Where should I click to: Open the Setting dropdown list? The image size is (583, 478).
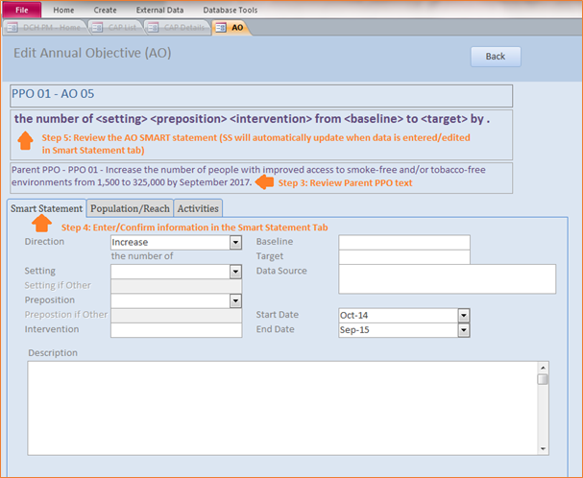[235, 272]
